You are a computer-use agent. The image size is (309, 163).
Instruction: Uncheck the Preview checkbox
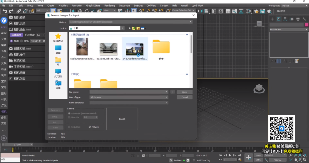tap(90, 127)
